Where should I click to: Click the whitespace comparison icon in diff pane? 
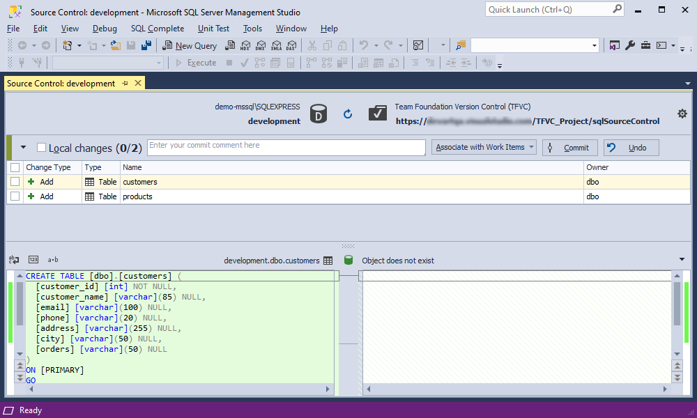(x=14, y=260)
